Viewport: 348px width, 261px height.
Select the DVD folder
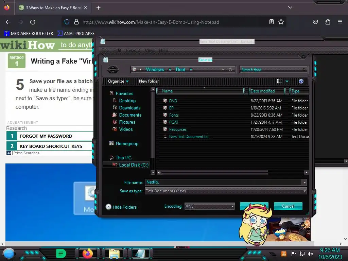(173, 101)
